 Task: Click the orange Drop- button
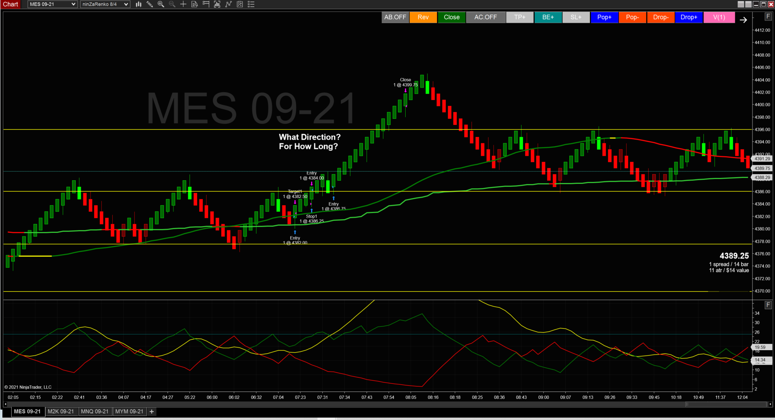pos(661,17)
